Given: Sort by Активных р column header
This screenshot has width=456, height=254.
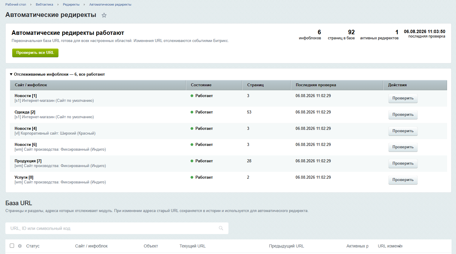Looking at the screenshot, I should (x=358, y=246).
